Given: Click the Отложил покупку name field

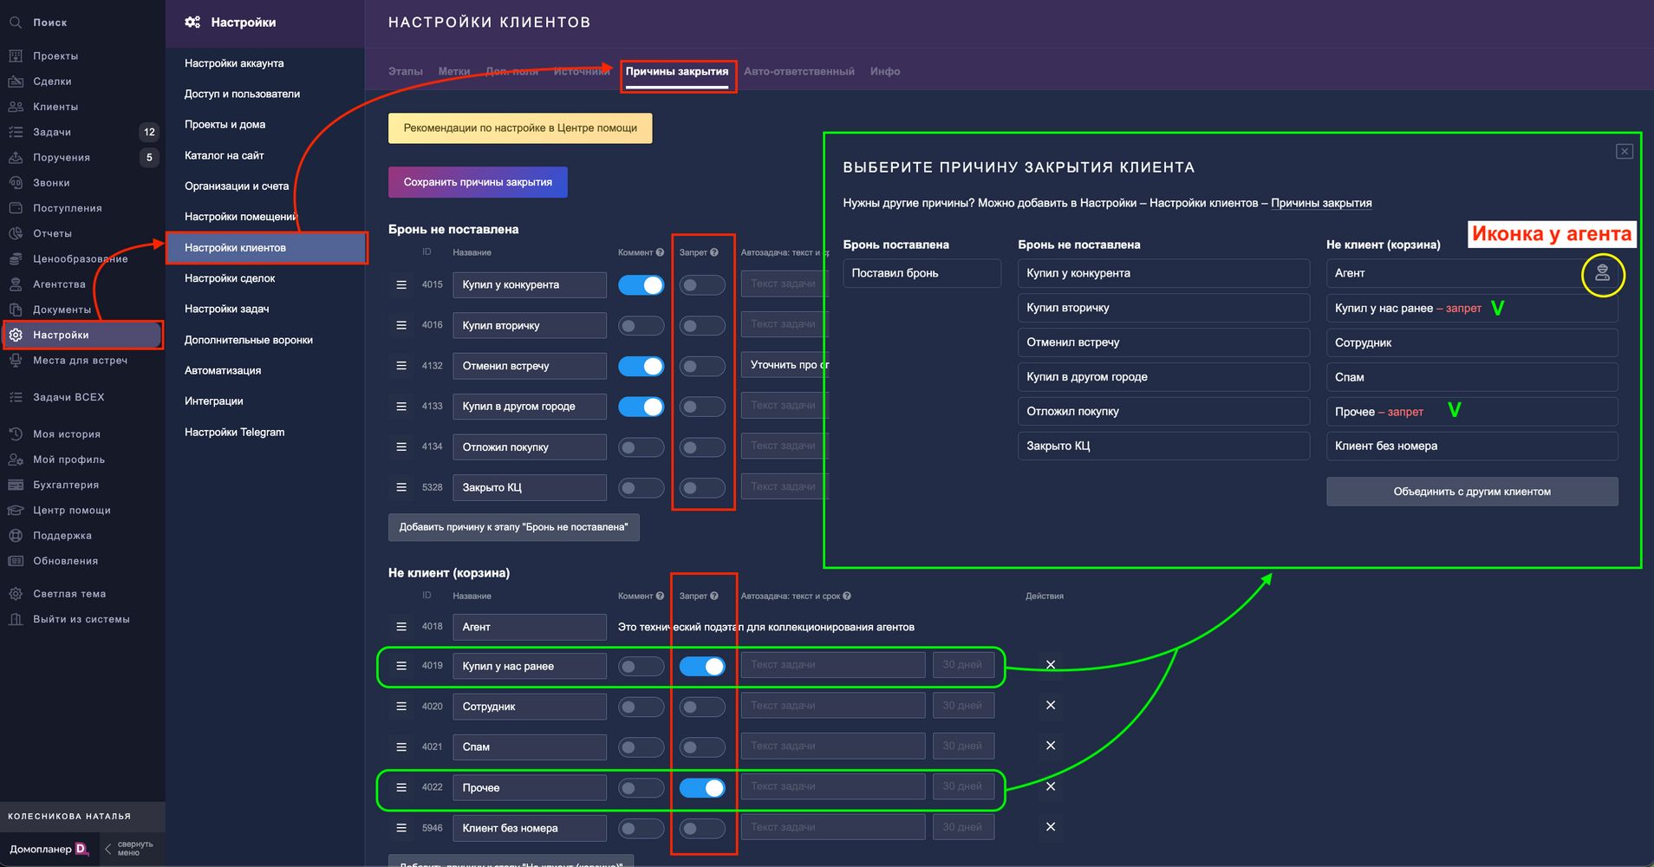Looking at the screenshot, I should tap(529, 447).
